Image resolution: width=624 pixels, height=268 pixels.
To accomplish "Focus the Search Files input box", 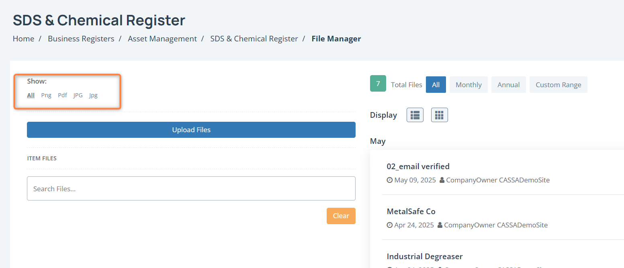I will pos(191,188).
